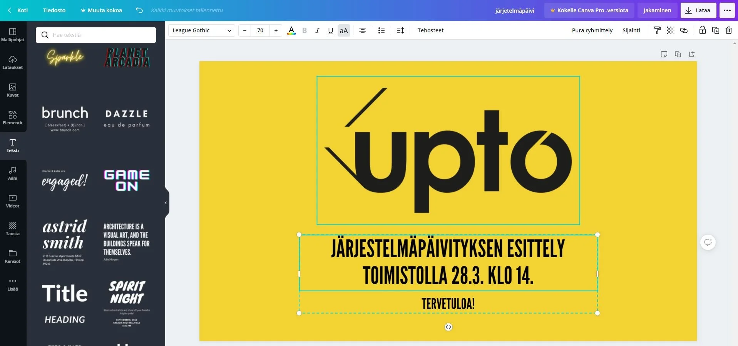Click the duplicate page icon above canvas
Screen dimensions: 738x346
[678, 54]
